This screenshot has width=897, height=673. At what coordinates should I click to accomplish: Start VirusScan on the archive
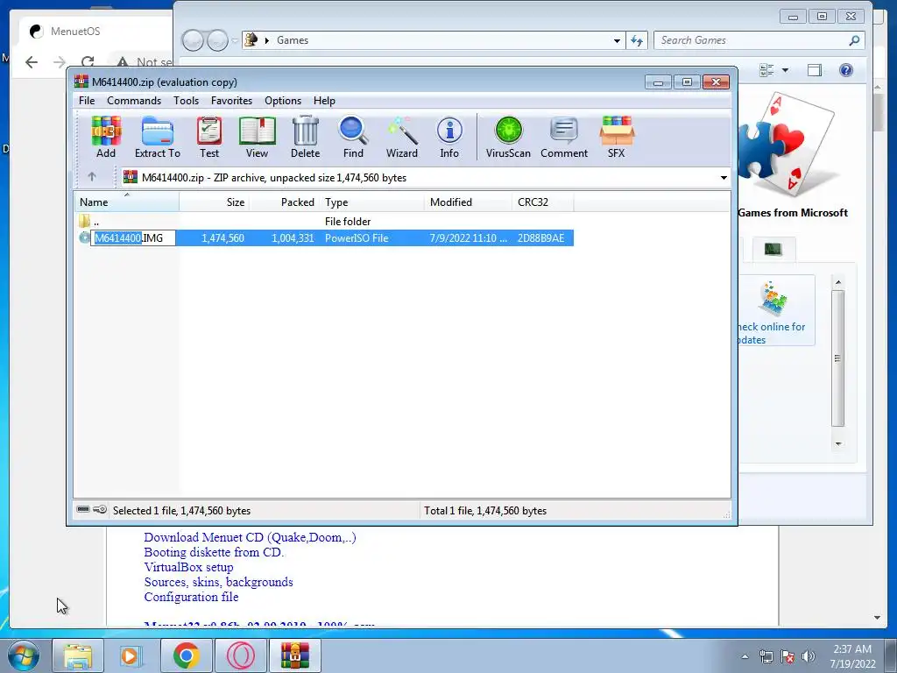(x=508, y=137)
